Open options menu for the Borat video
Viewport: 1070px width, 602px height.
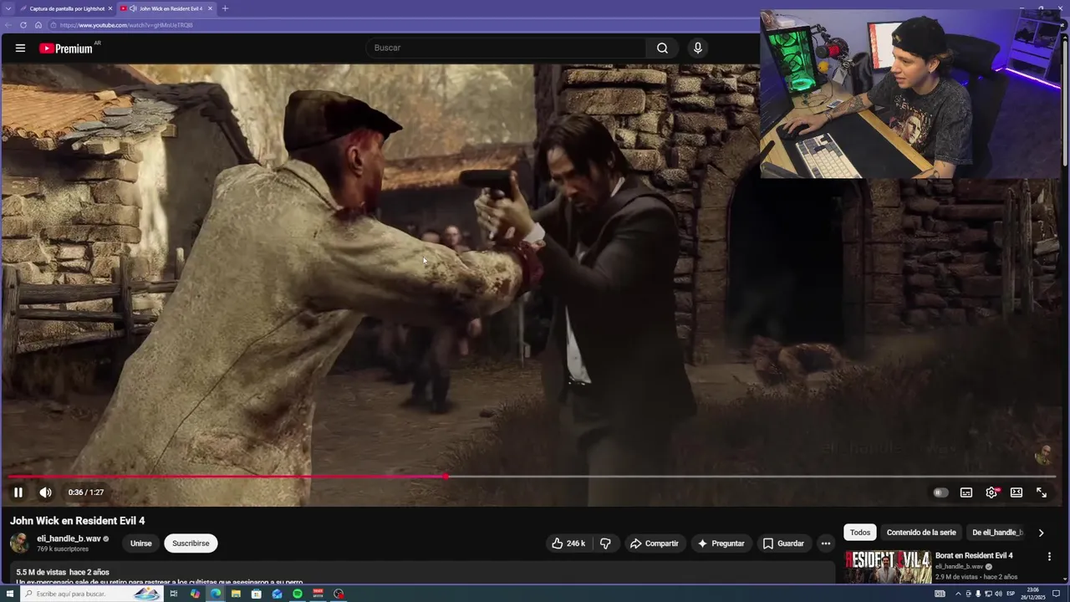[1049, 556]
